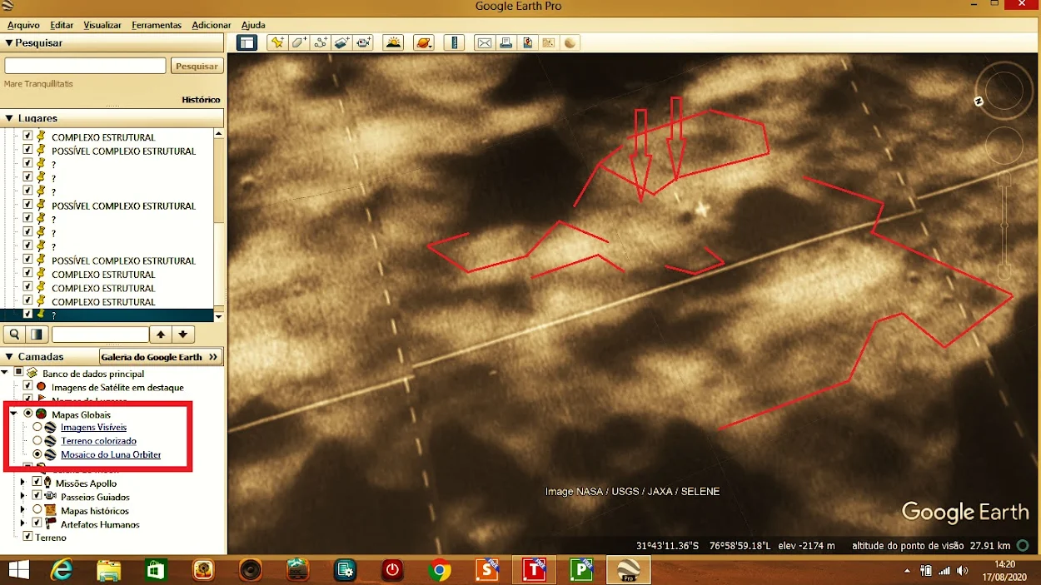
Task: Expand the Mapas históricos node
Action: pos(23,510)
